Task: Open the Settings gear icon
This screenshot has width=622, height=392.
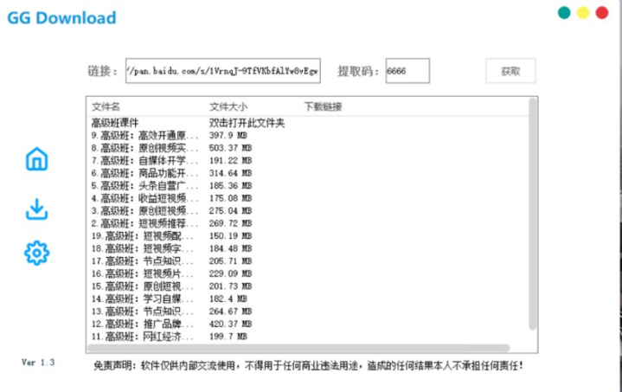Action: (37, 253)
